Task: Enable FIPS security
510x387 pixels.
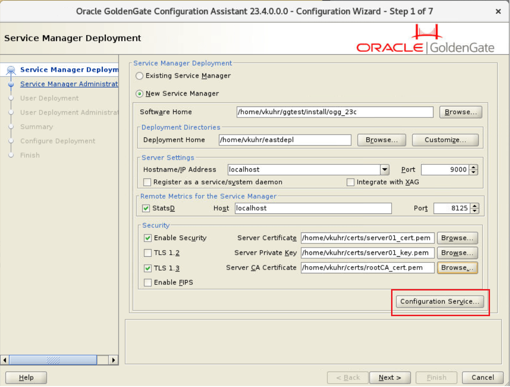Action: [x=147, y=282]
